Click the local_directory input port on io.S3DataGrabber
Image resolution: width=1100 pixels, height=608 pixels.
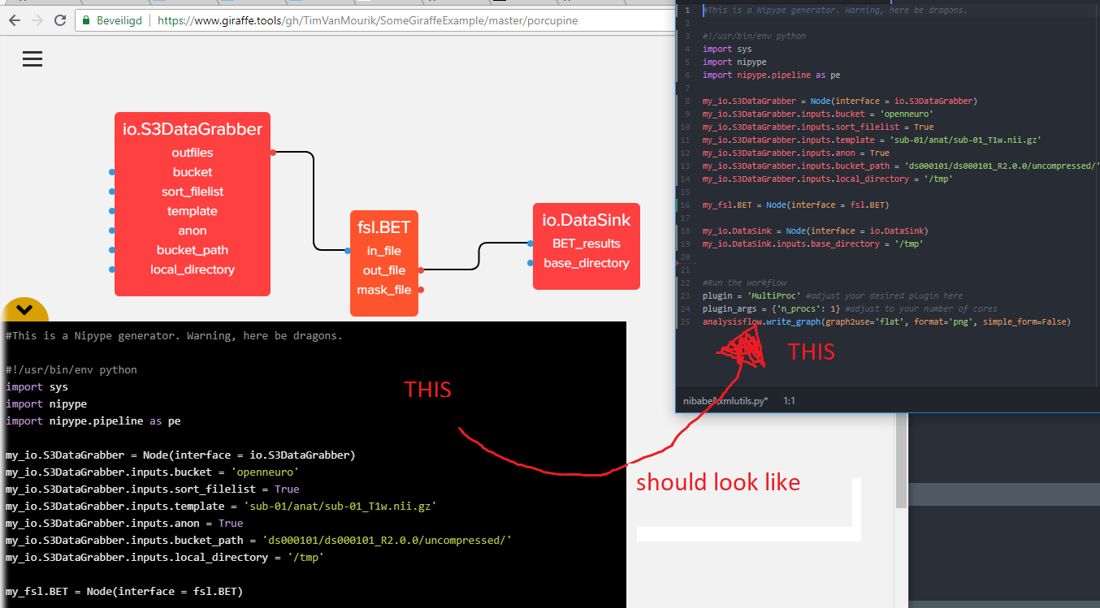[x=111, y=269]
